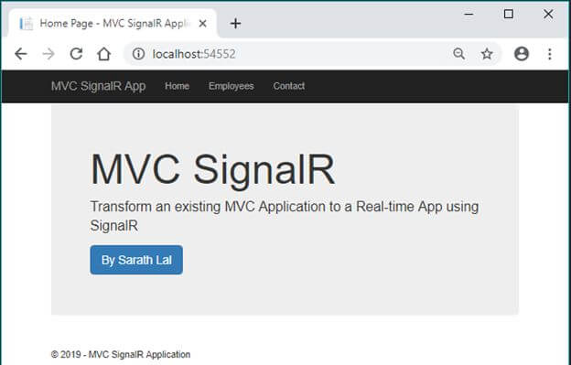This screenshot has width=571, height=365.
Task: Open the zoom magnifier icon in address bar
Action: click(459, 54)
